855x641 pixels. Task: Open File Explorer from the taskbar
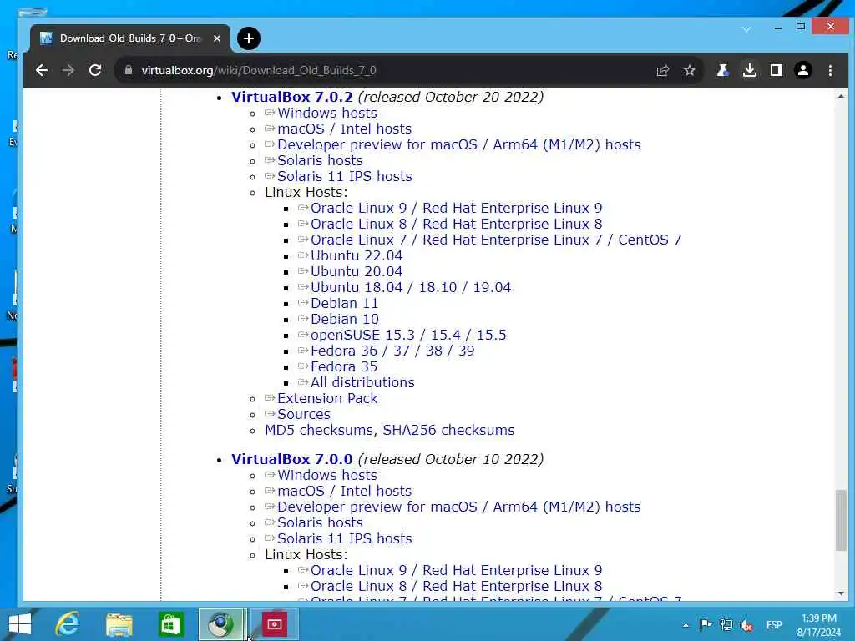(x=119, y=624)
